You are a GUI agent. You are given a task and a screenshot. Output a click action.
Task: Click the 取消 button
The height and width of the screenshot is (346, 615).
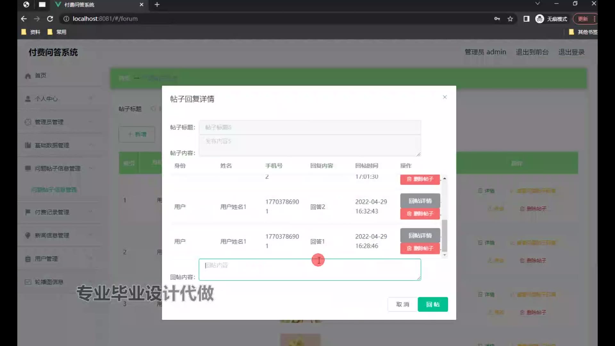pos(402,304)
